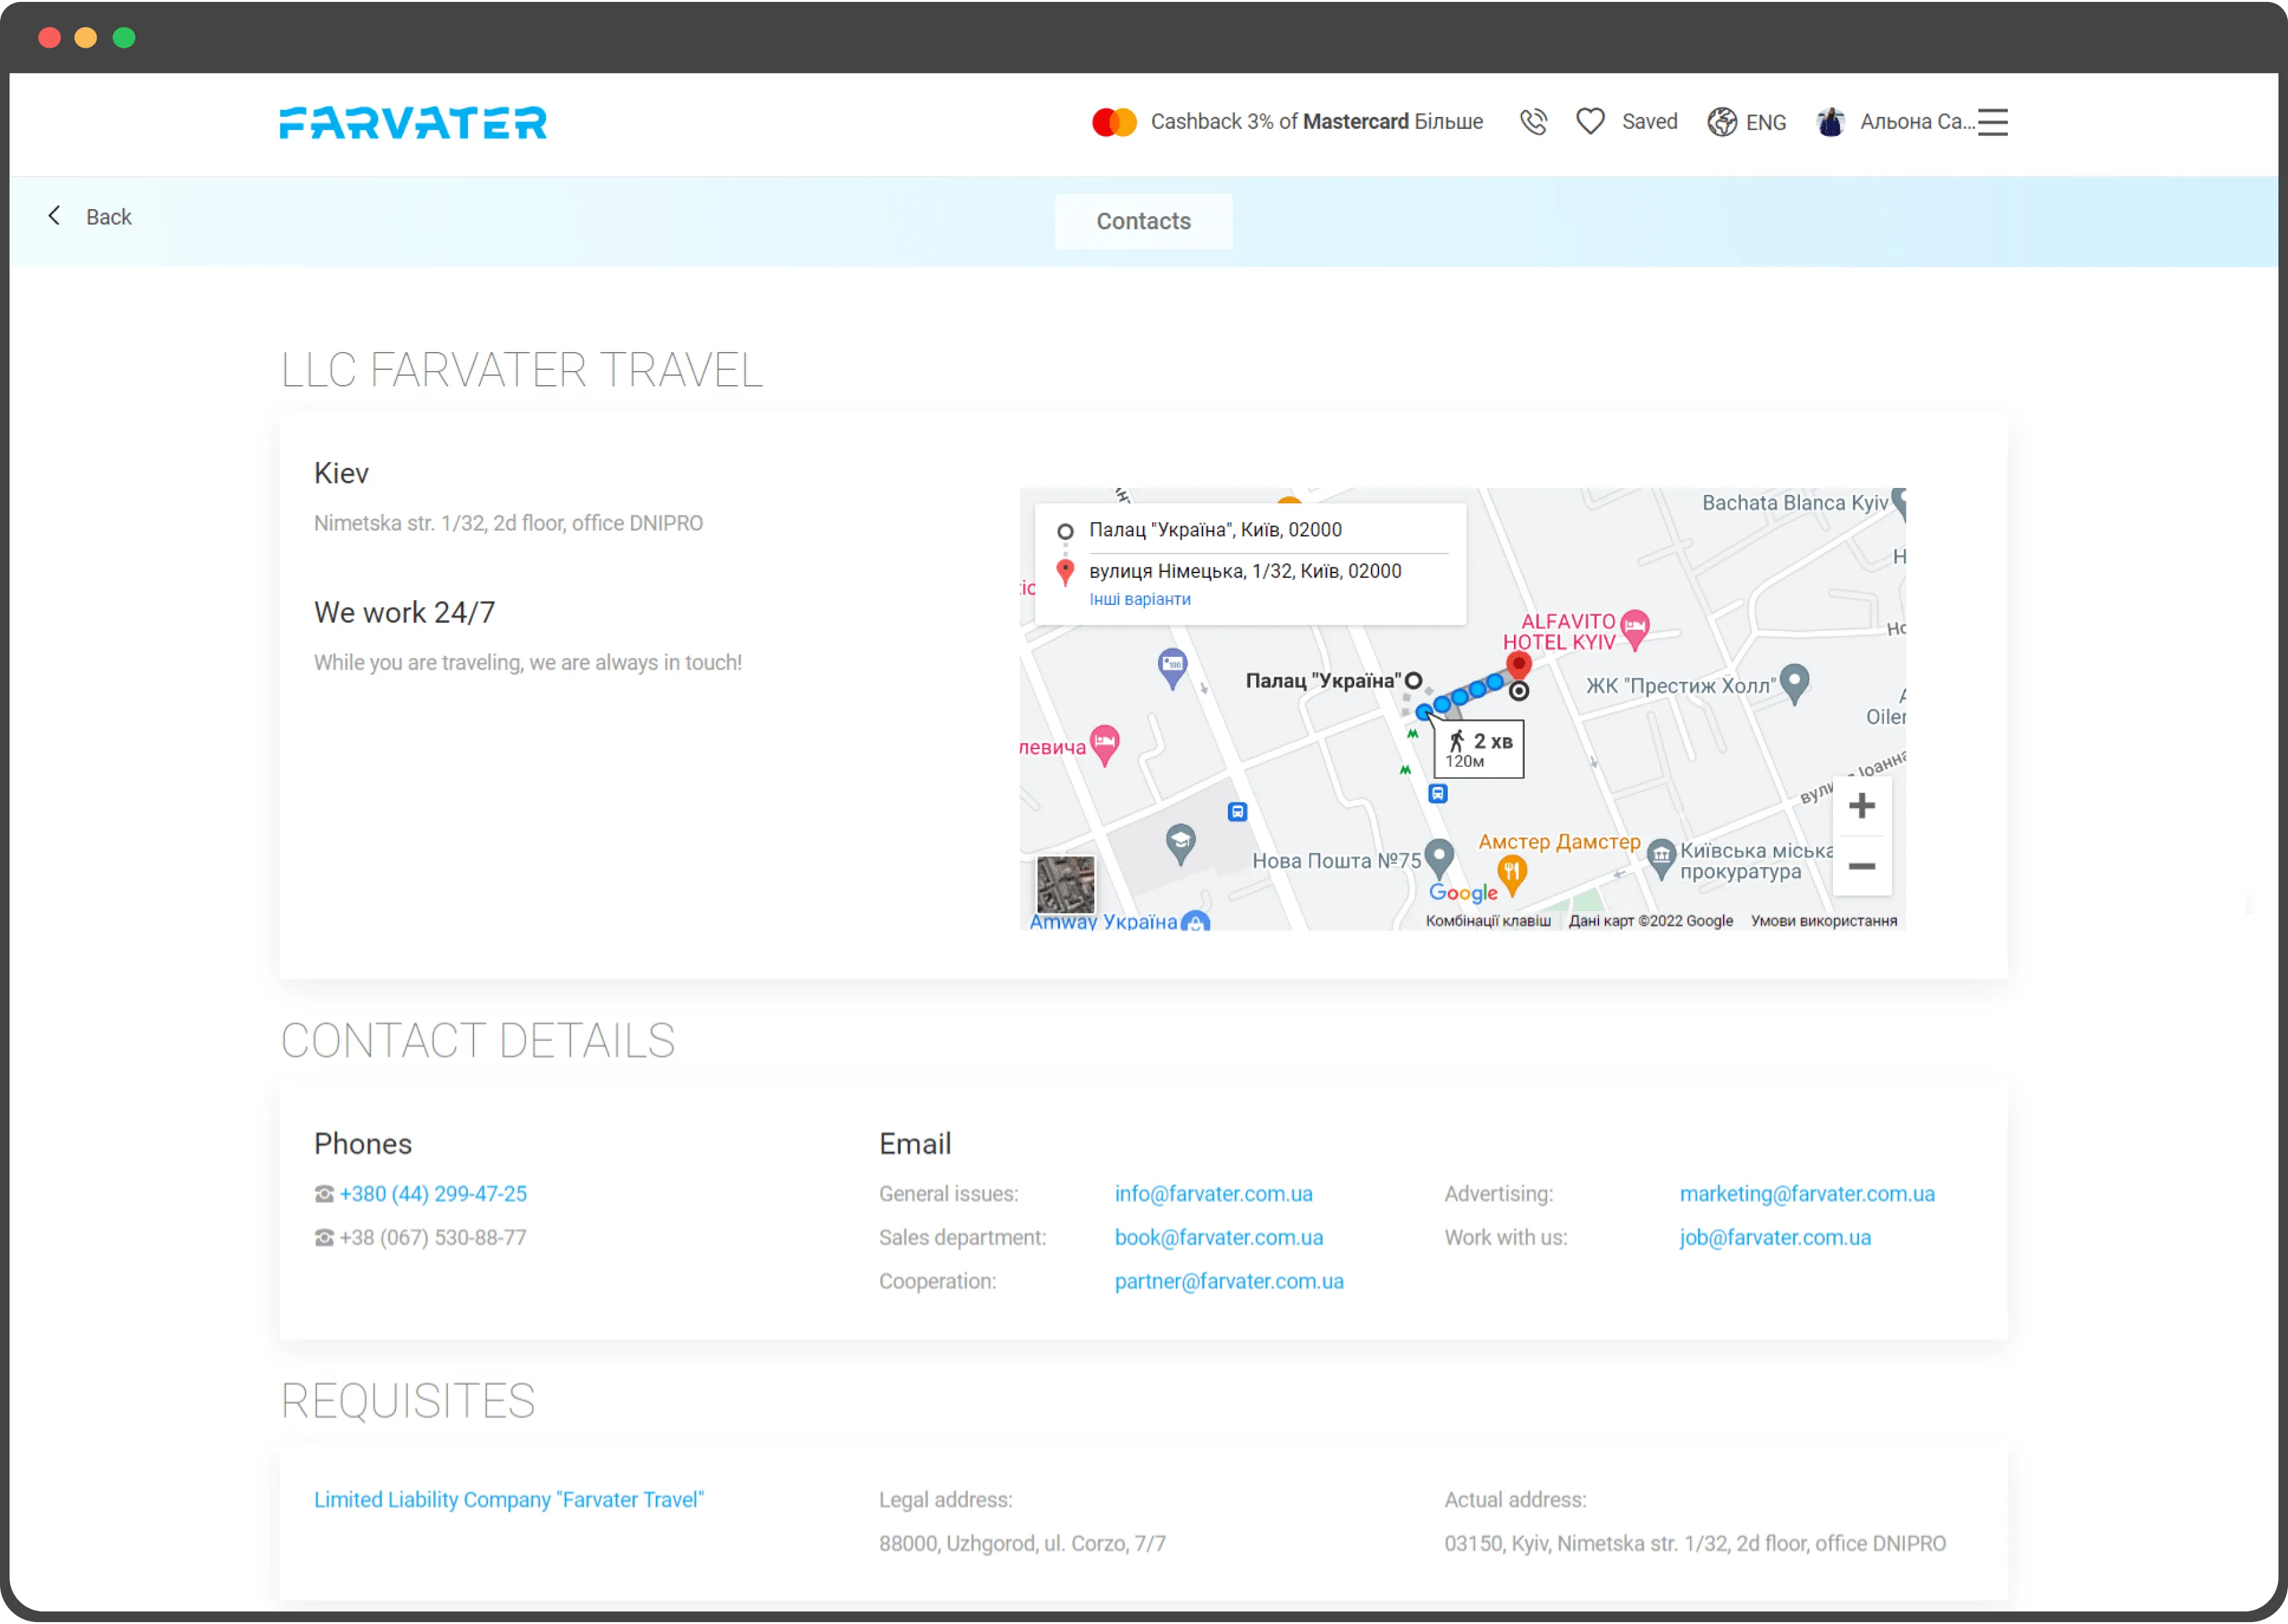Click the Mastercard logo icon
This screenshot has height=1624, width=2288.
pos(1114,122)
